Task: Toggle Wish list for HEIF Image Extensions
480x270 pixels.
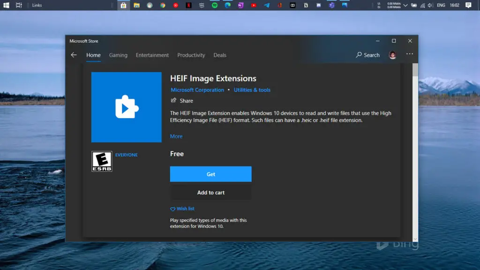Action: (x=182, y=209)
